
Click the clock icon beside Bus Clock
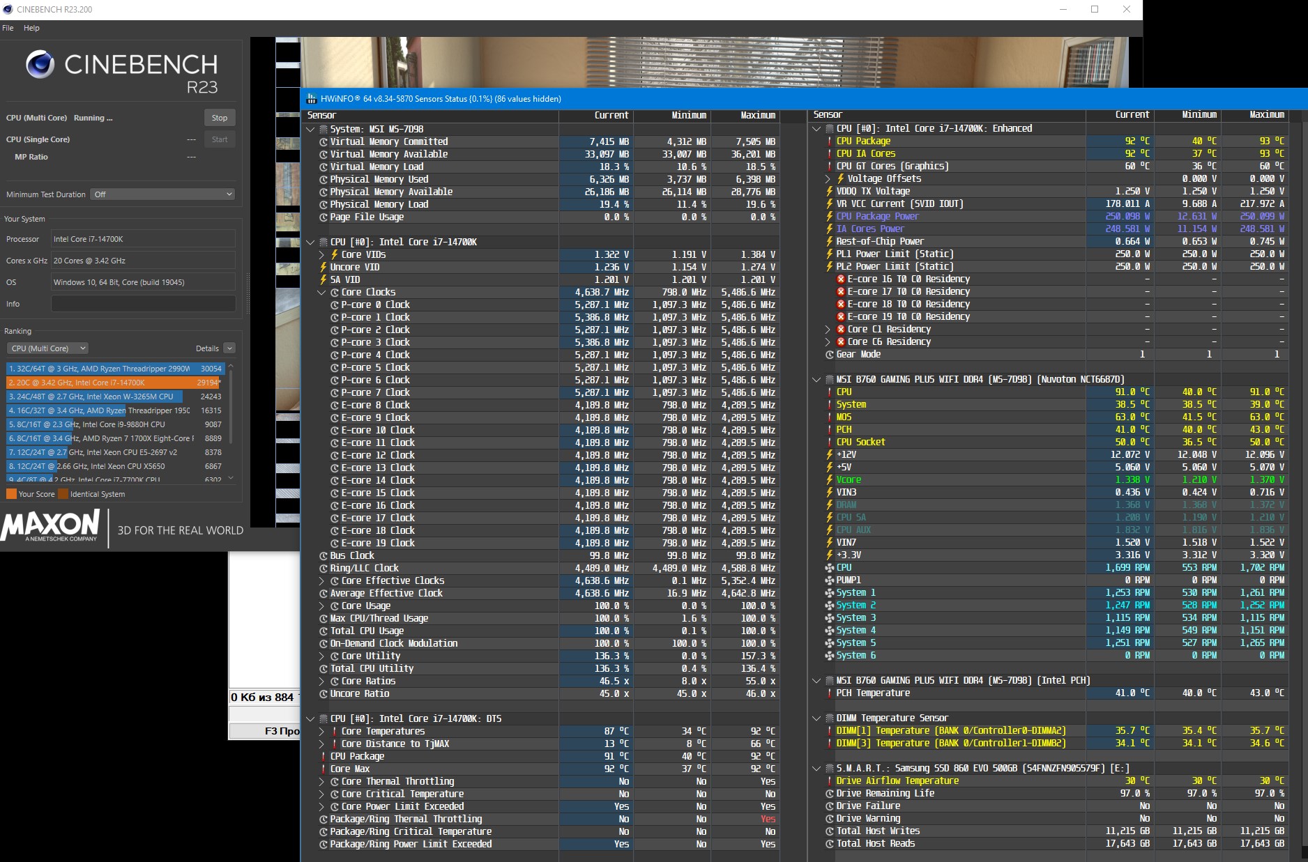324,556
